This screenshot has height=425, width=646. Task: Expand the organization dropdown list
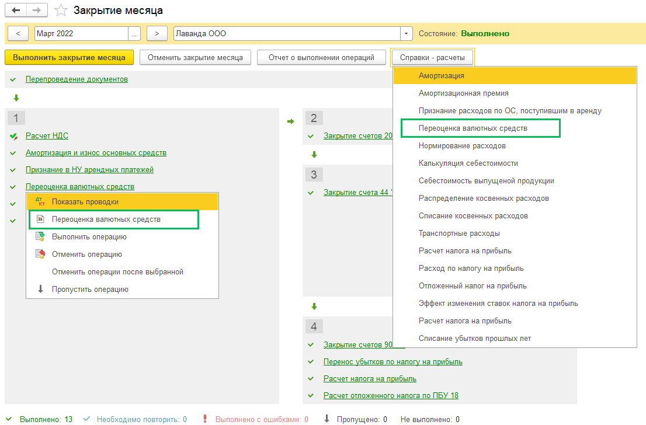pyautogui.click(x=406, y=34)
